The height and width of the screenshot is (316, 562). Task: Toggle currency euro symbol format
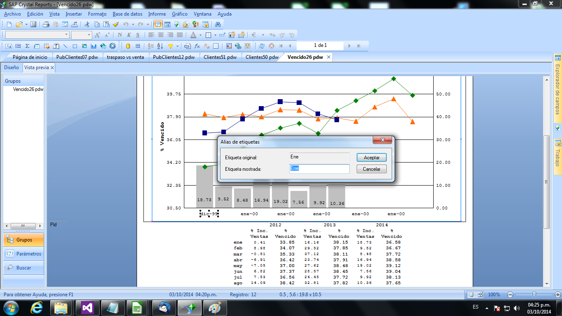tap(254, 35)
